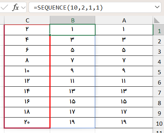
Task: Click cell A1 containing ۱
Action: 124,30
